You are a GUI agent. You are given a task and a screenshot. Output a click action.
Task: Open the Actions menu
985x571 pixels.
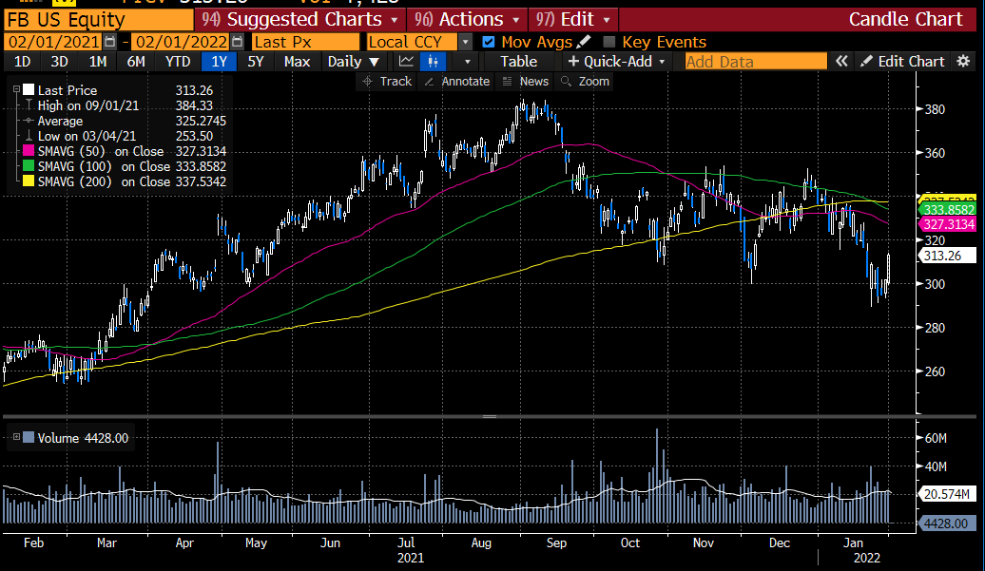click(x=468, y=19)
